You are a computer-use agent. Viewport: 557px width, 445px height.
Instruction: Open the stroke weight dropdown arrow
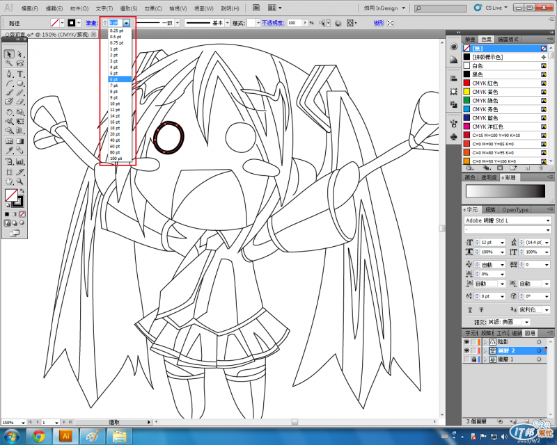[127, 23]
